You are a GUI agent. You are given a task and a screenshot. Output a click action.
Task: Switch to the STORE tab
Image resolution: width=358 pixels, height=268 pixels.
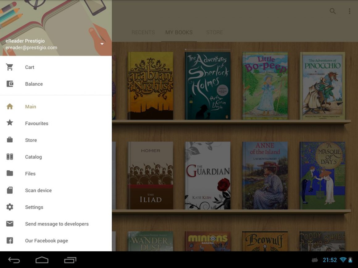click(214, 32)
